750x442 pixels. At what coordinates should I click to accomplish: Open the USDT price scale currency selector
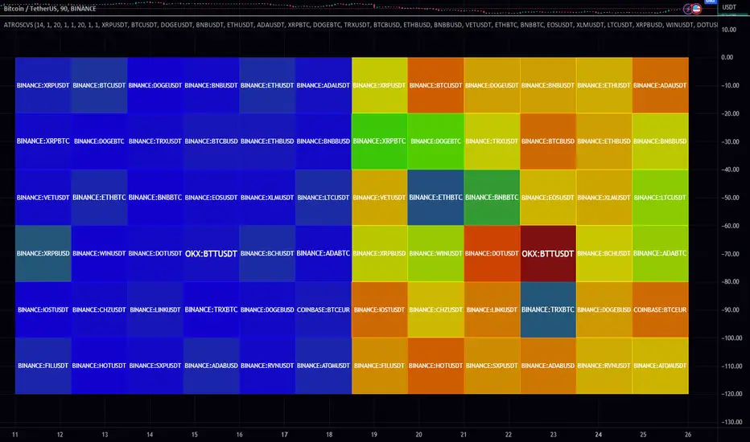click(729, 7)
